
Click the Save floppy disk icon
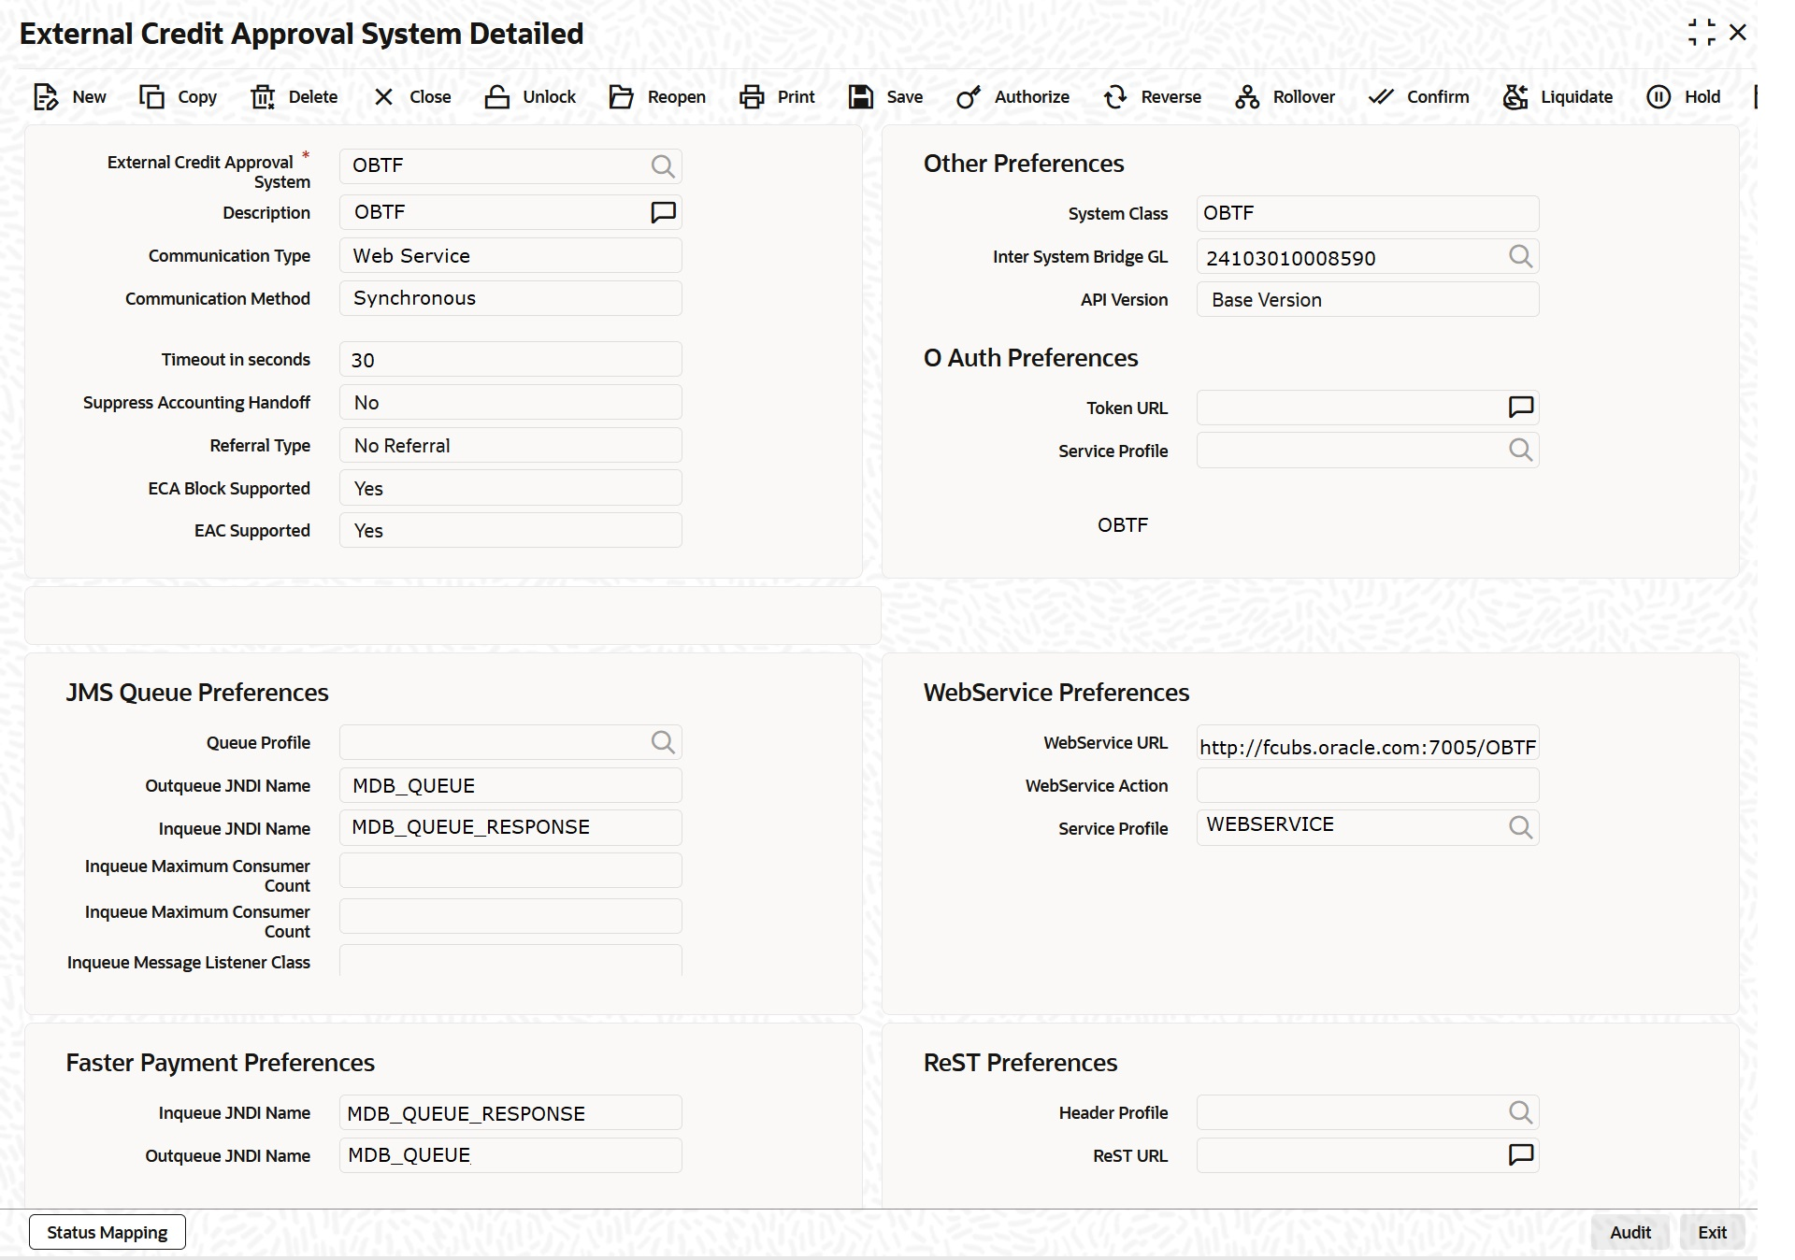coord(860,97)
